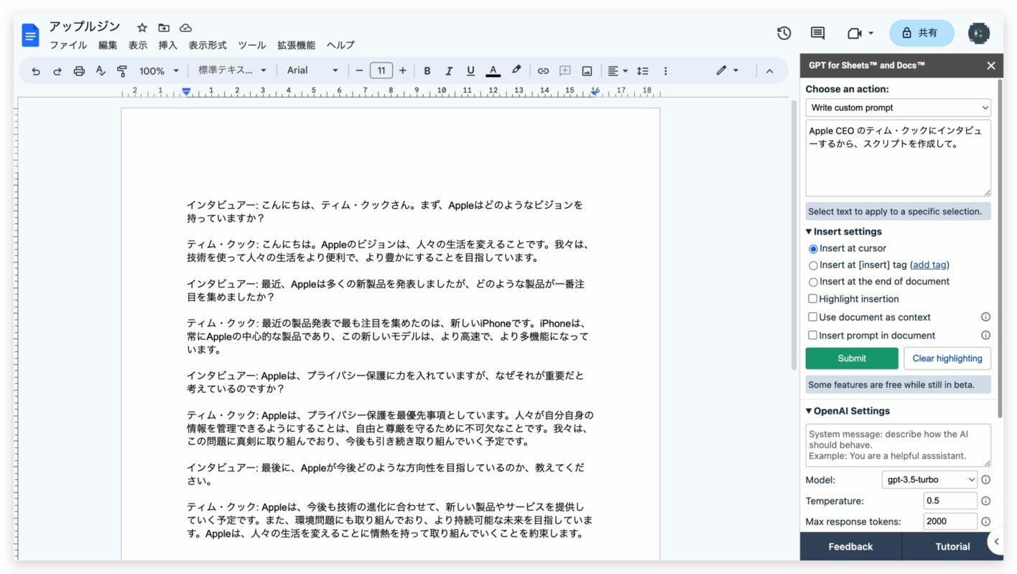Click the Temperature value field
The width and height of the screenshot is (1017, 574).
950,501
